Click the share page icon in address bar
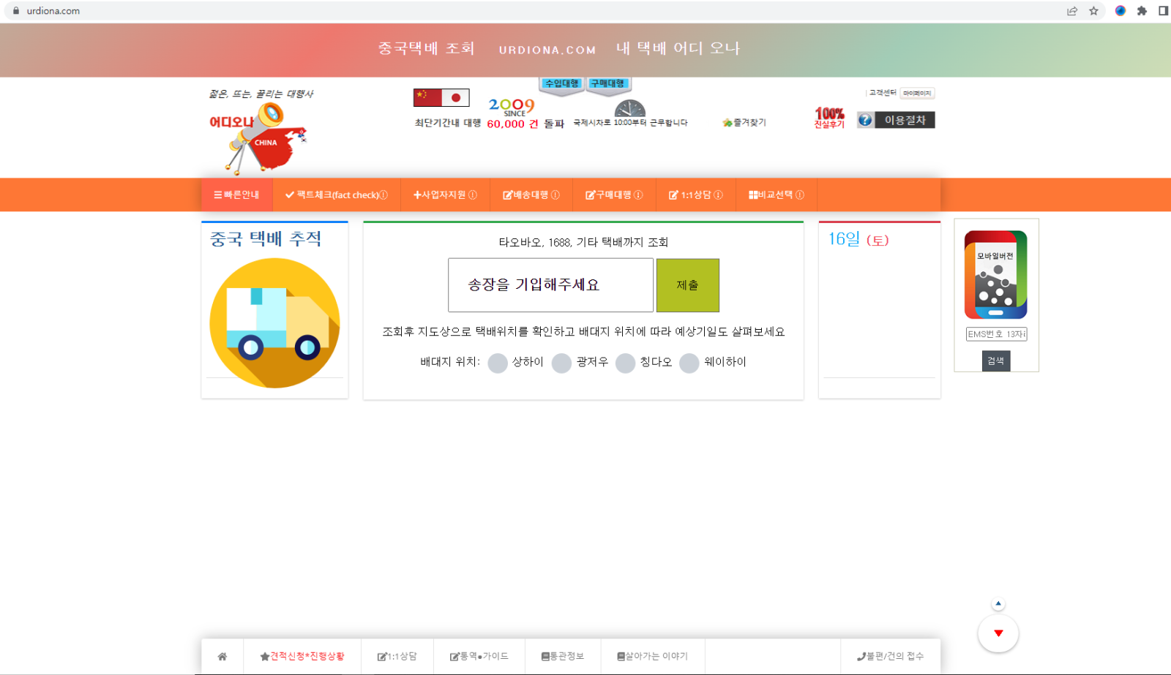 pyautogui.click(x=1072, y=11)
